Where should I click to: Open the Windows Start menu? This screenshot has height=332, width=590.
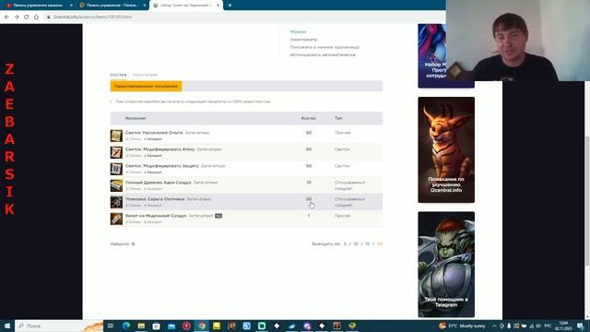tap(6, 326)
